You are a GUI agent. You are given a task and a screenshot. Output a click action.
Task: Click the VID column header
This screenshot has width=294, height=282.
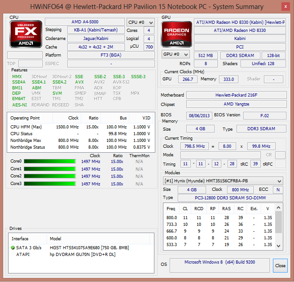(141, 118)
